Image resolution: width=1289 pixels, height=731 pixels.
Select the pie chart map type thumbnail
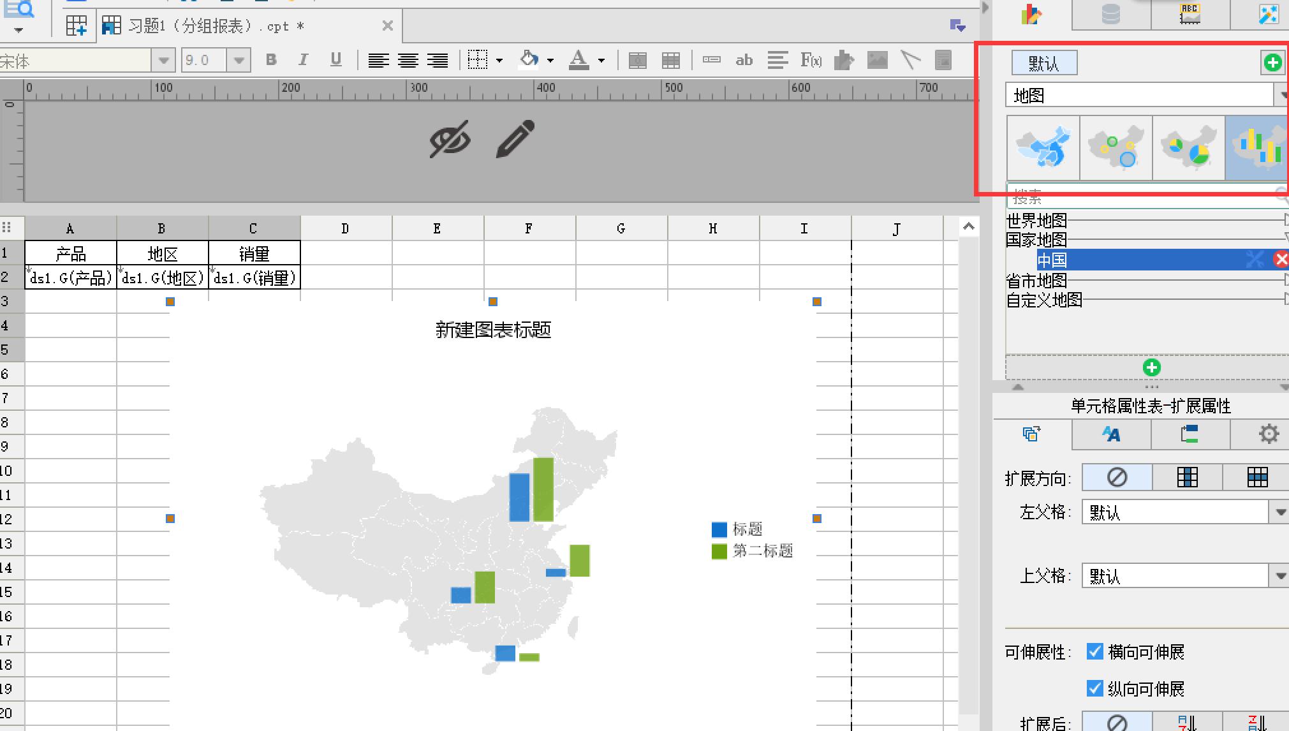point(1188,148)
